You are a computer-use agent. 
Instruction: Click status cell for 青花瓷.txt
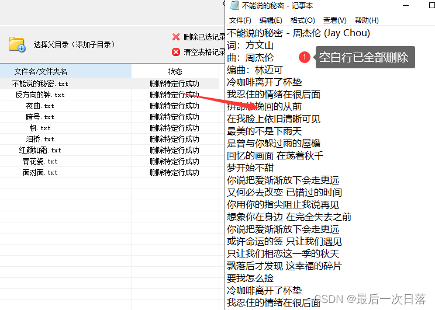pos(175,161)
